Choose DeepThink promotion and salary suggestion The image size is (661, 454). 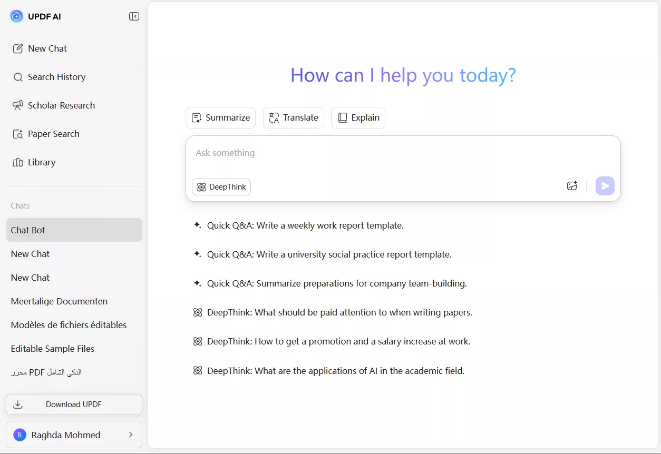tap(338, 341)
